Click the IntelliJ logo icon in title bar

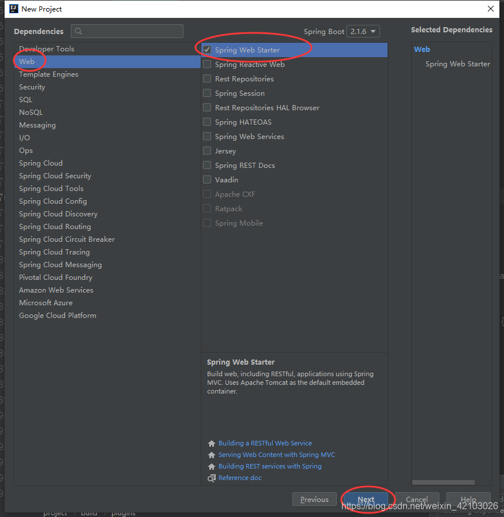pyautogui.click(x=13, y=9)
